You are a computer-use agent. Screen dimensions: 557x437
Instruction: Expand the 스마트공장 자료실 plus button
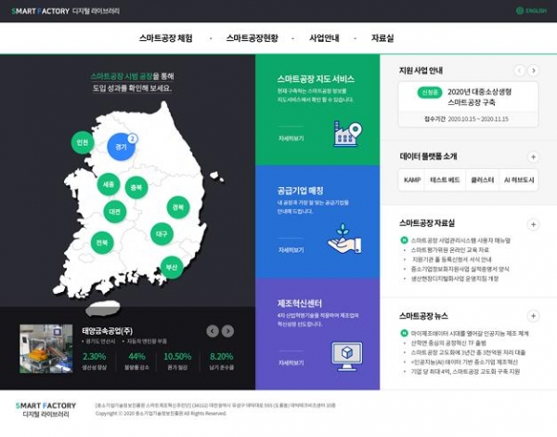tap(533, 224)
